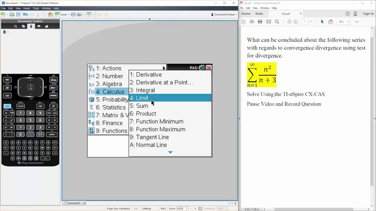Viewport: 376px width, 211px height.
Task: Open the View menu in Acrobat Reader
Action: click(x=255, y=8)
